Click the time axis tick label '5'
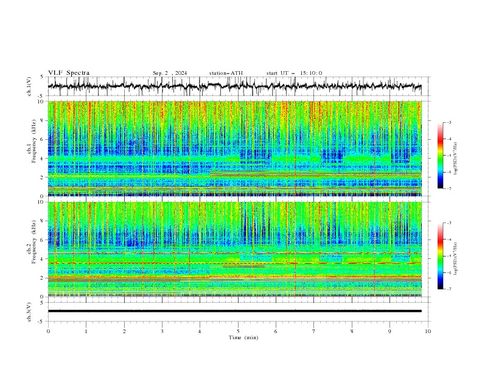 point(238,331)
